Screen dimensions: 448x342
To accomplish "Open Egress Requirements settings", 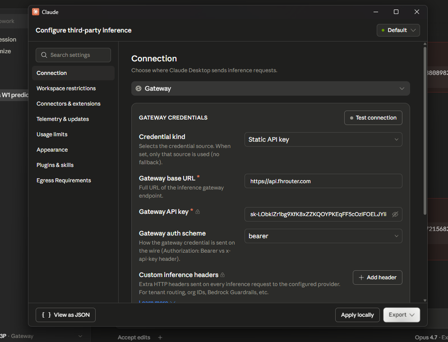I will [64, 180].
